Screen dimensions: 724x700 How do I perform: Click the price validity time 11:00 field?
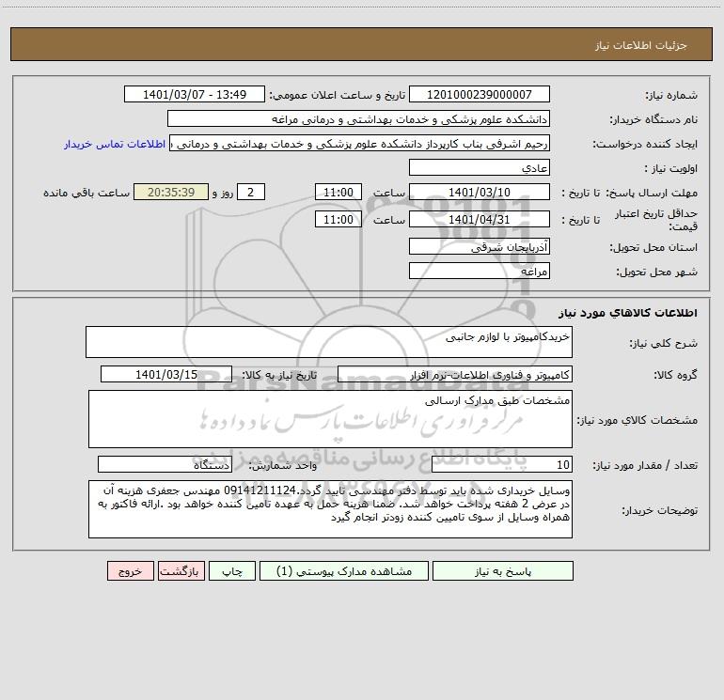point(338,220)
